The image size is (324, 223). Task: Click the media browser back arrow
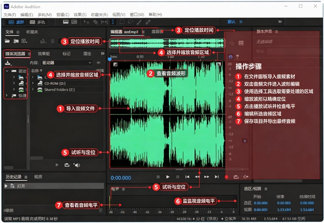pyautogui.click(x=99, y=63)
